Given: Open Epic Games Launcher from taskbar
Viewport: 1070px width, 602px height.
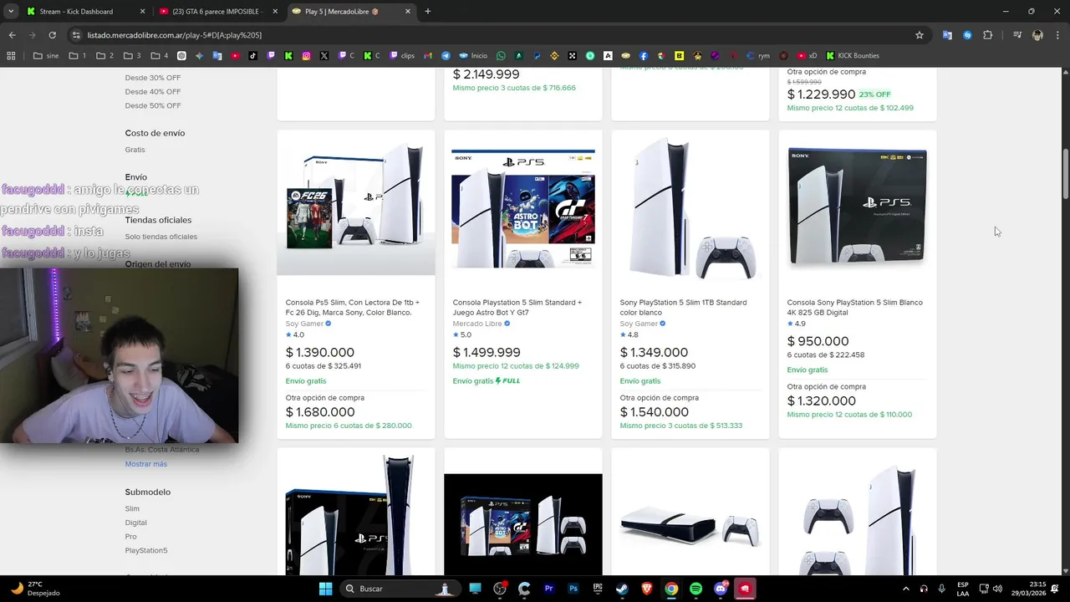Looking at the screenshot, I should click(x=598, y=589).
